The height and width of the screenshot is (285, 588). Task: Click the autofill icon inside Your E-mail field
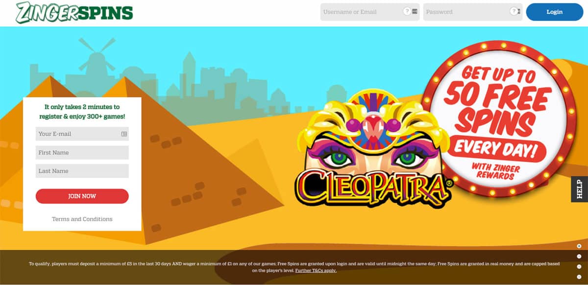tap(124, 134)
